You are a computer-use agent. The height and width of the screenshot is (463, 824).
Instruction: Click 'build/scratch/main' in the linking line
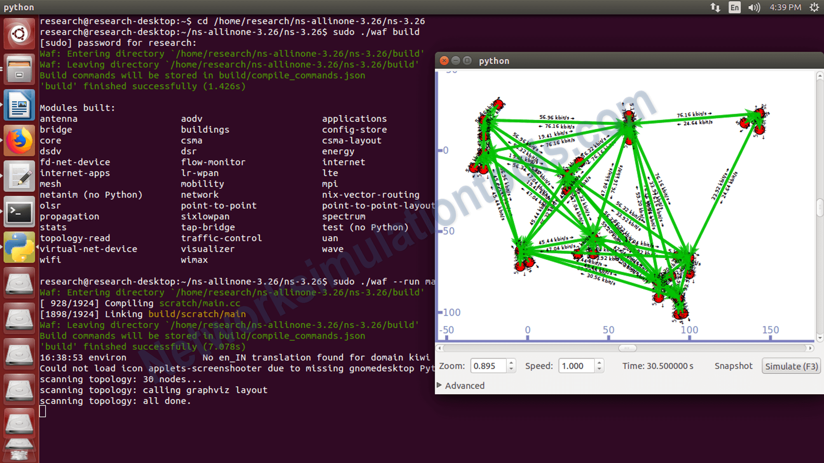[197, 314]
